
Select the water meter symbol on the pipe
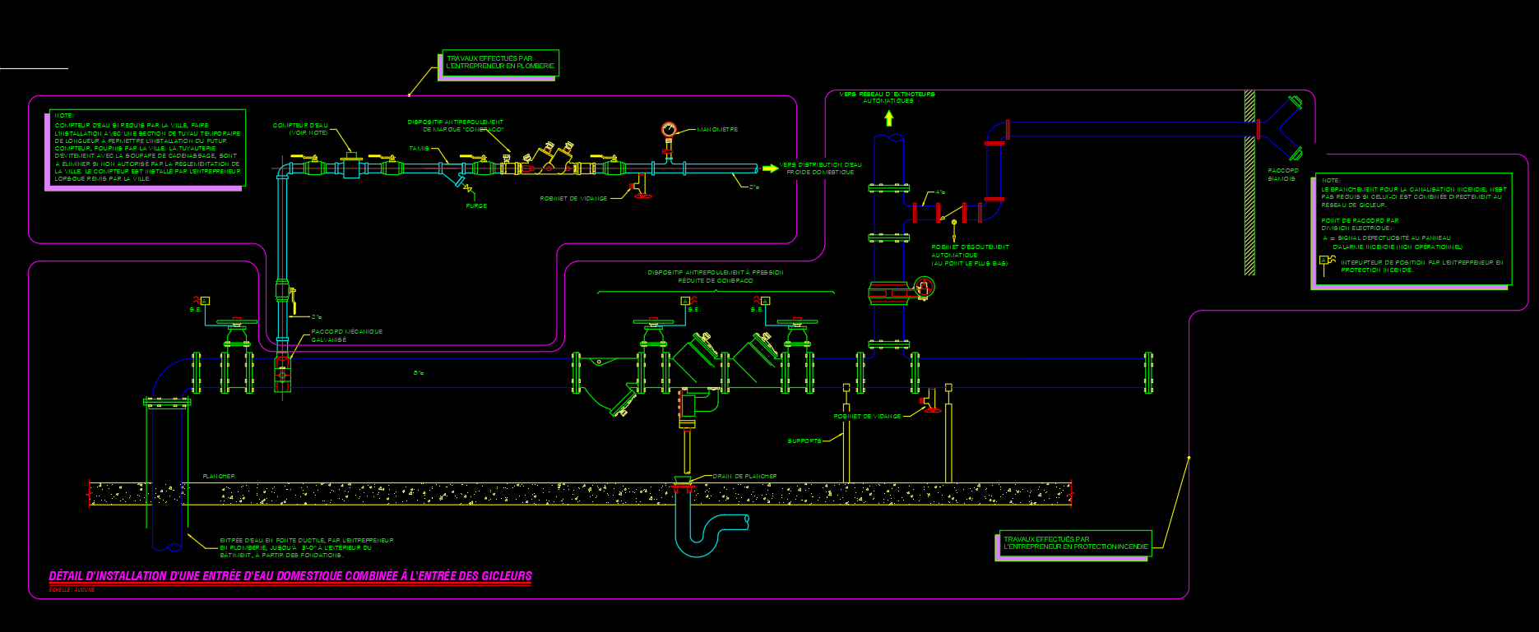point(352,166)
